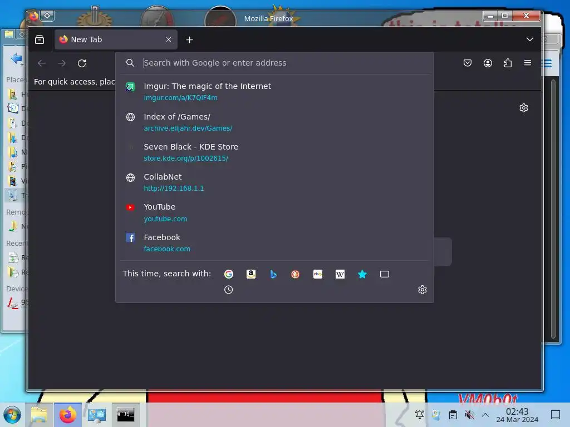Expand the list all tabs chevron
The height and width of the screenshot is (427, 570).
[x=530, y=39]
